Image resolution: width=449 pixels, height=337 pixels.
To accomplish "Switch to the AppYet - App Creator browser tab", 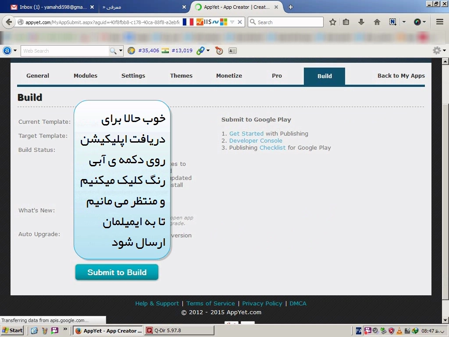I will click(236, 7).
